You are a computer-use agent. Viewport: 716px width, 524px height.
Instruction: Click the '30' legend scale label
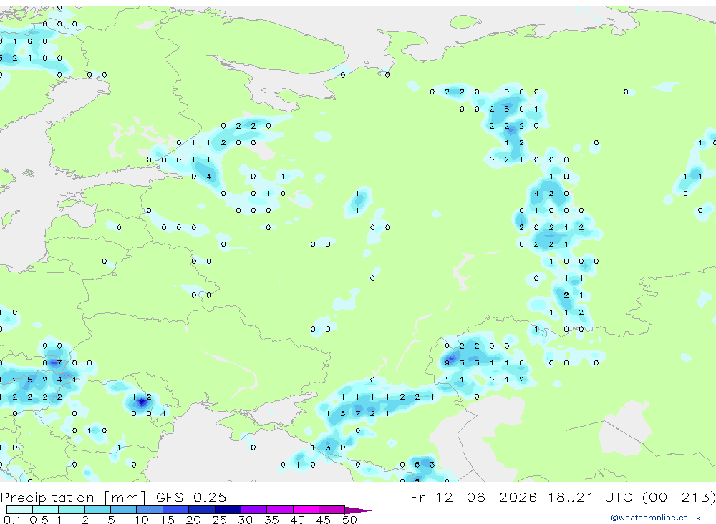(x=245, y=520)
